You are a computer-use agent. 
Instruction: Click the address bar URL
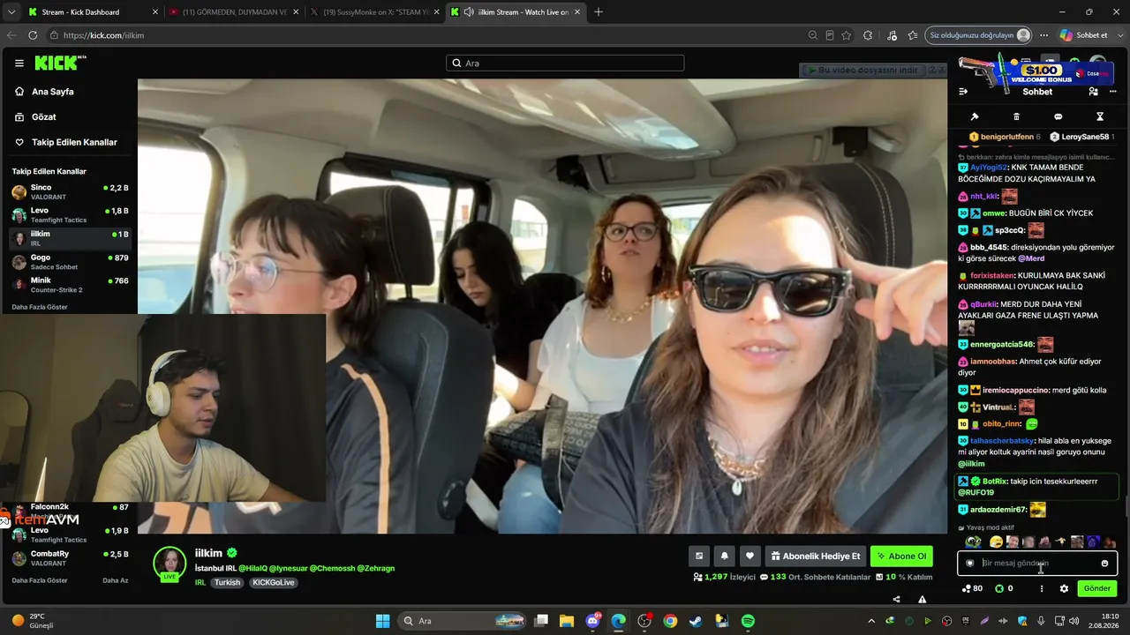point(103,35)
